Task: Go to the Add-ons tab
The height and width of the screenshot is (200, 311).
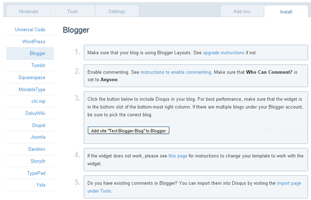Action: (242, 12)
